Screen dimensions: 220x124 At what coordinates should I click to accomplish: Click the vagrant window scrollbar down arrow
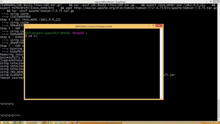219,120
